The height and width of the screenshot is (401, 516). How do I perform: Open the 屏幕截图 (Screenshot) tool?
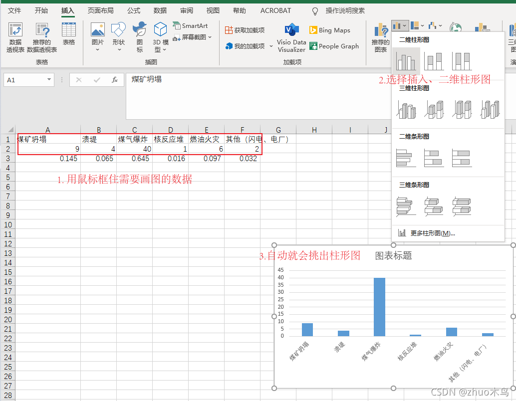click(191, 37)
